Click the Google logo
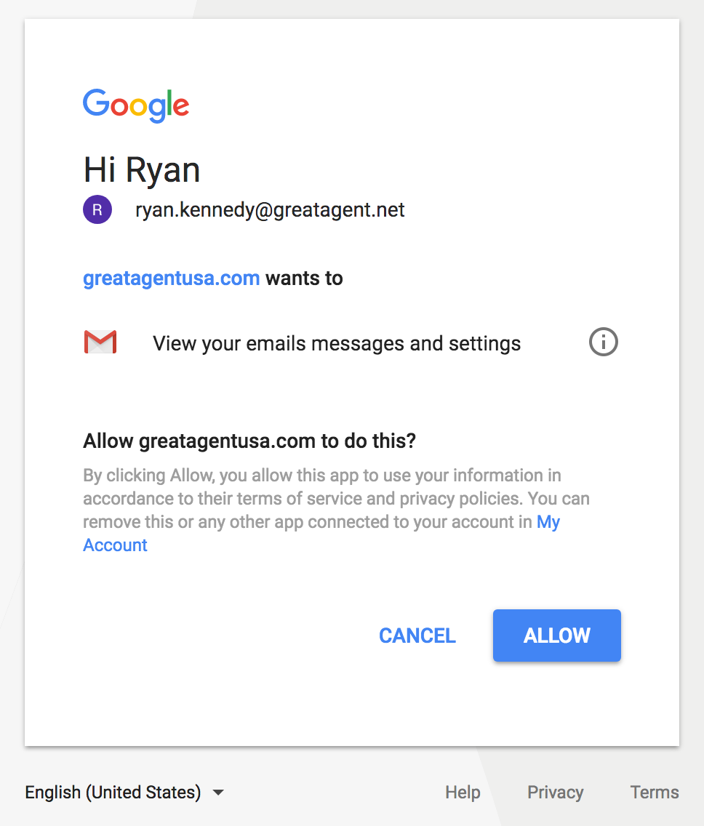Viewport: 704px width, 826px height. (x=136, y=106)
